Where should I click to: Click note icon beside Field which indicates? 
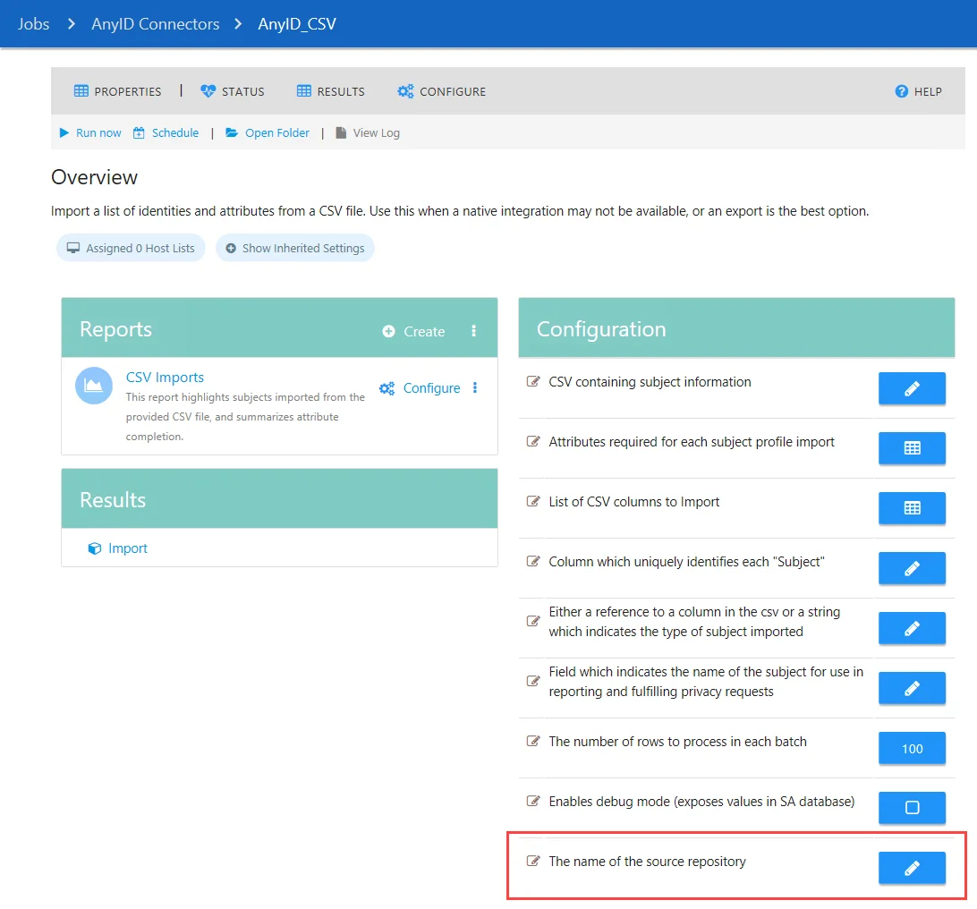532,680
